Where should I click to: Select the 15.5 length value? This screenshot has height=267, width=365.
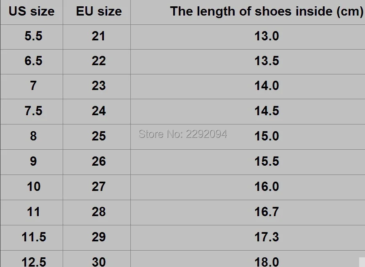(x=267, y=161)
